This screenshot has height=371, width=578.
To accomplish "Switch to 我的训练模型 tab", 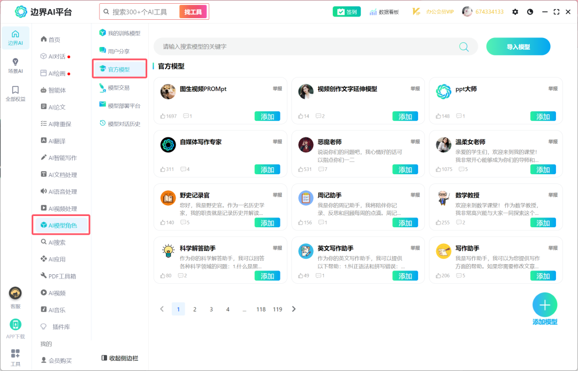I will [x=120, y=33].
